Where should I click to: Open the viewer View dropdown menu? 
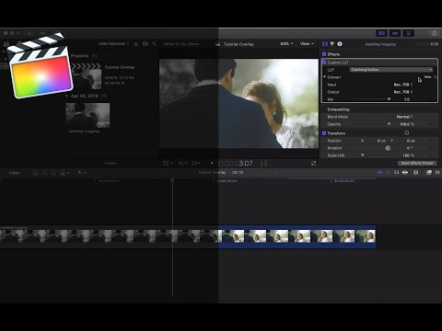[307, 44]
